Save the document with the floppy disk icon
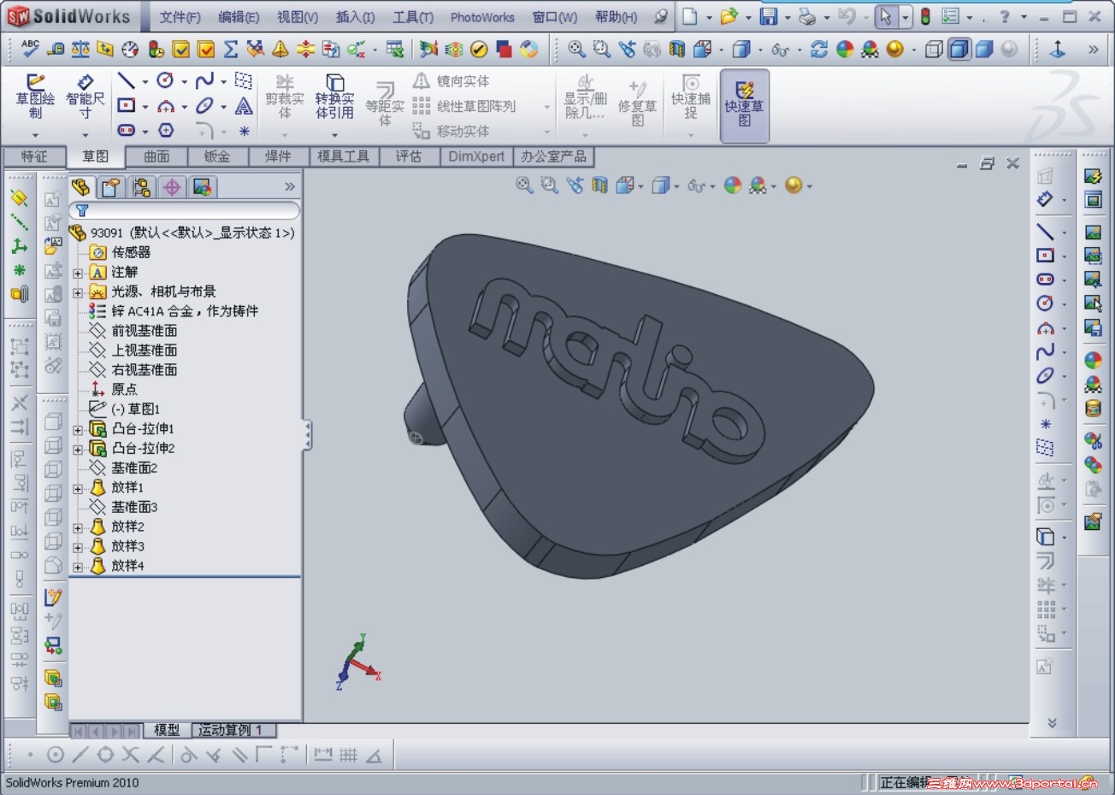Viewport: 1115px width, 795px height. click(x=768, y=16)
